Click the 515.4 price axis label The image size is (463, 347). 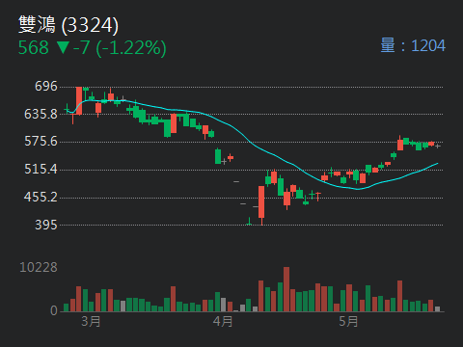[x=41, y=169]
